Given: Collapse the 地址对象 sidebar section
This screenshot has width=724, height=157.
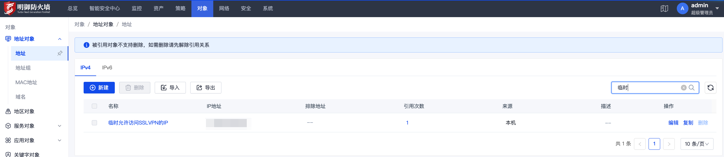Looking at the screenshot, I should [60, 39].
